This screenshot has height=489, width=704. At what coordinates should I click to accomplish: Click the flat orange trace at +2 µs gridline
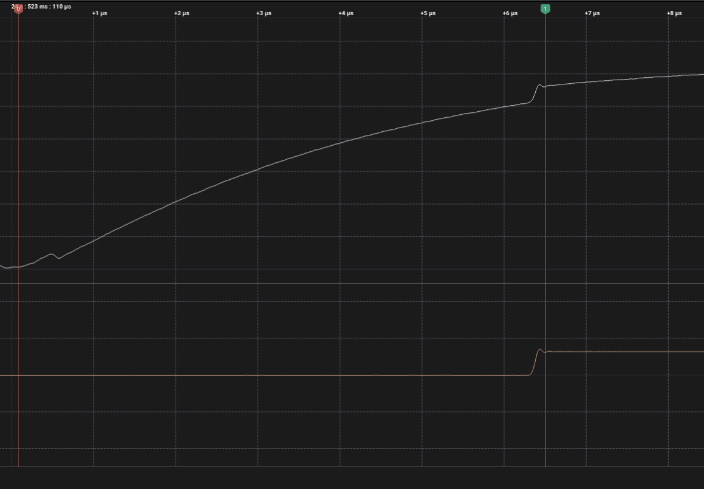tap(176, 375)
